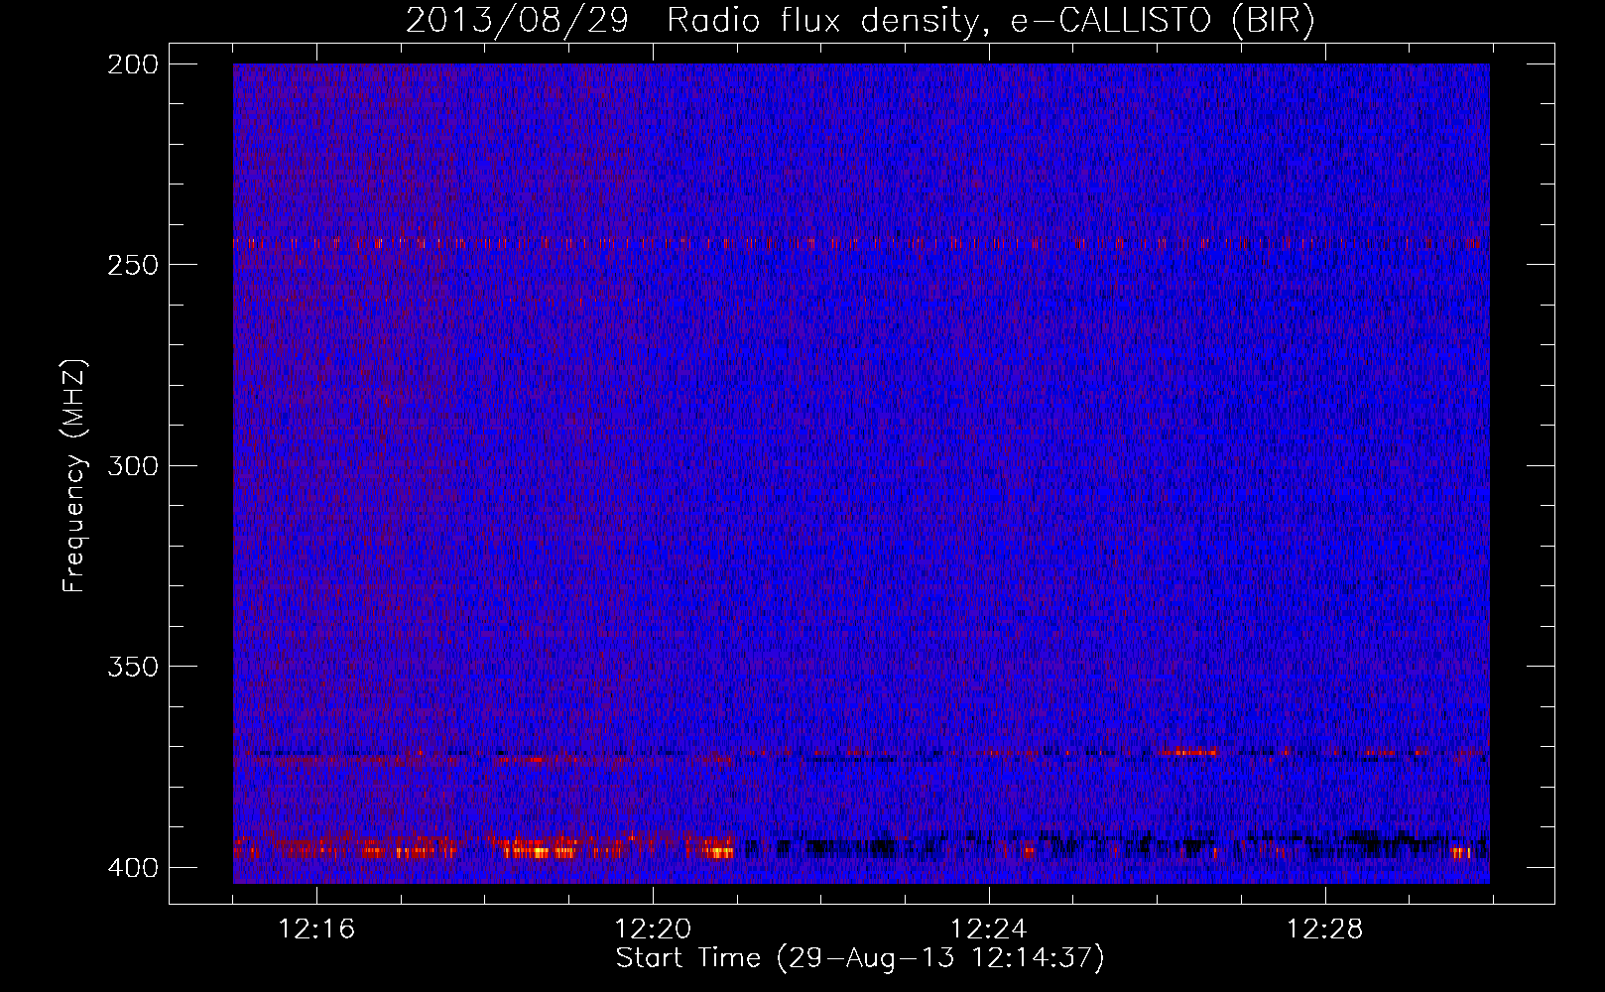
Task: Click the '300' frequency axis label
Action: click(x=132, y=465)
